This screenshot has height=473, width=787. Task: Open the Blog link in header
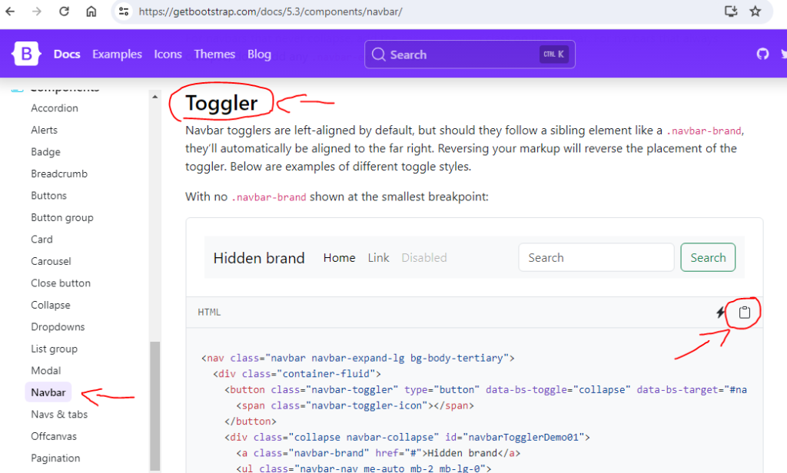[x=259, y=54]
